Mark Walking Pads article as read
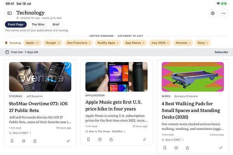Image resolution: width=233 pixels, height=155 pixels. 221,148
